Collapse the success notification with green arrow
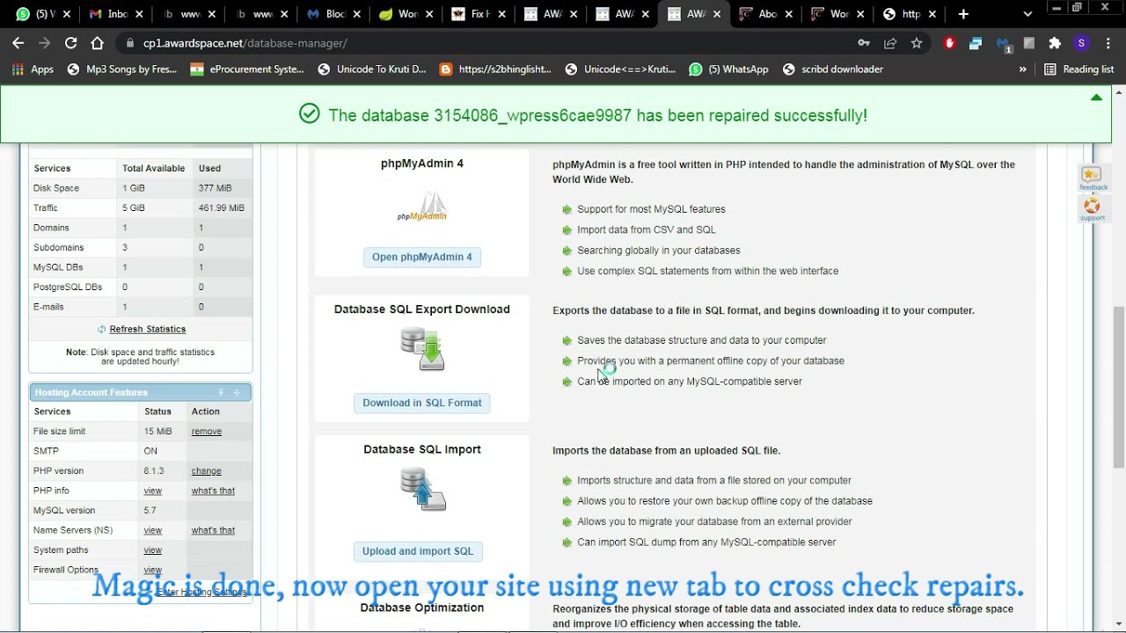Image resolution: width=1126 pixels, height=633 pixels. [x=1096, y=98]
